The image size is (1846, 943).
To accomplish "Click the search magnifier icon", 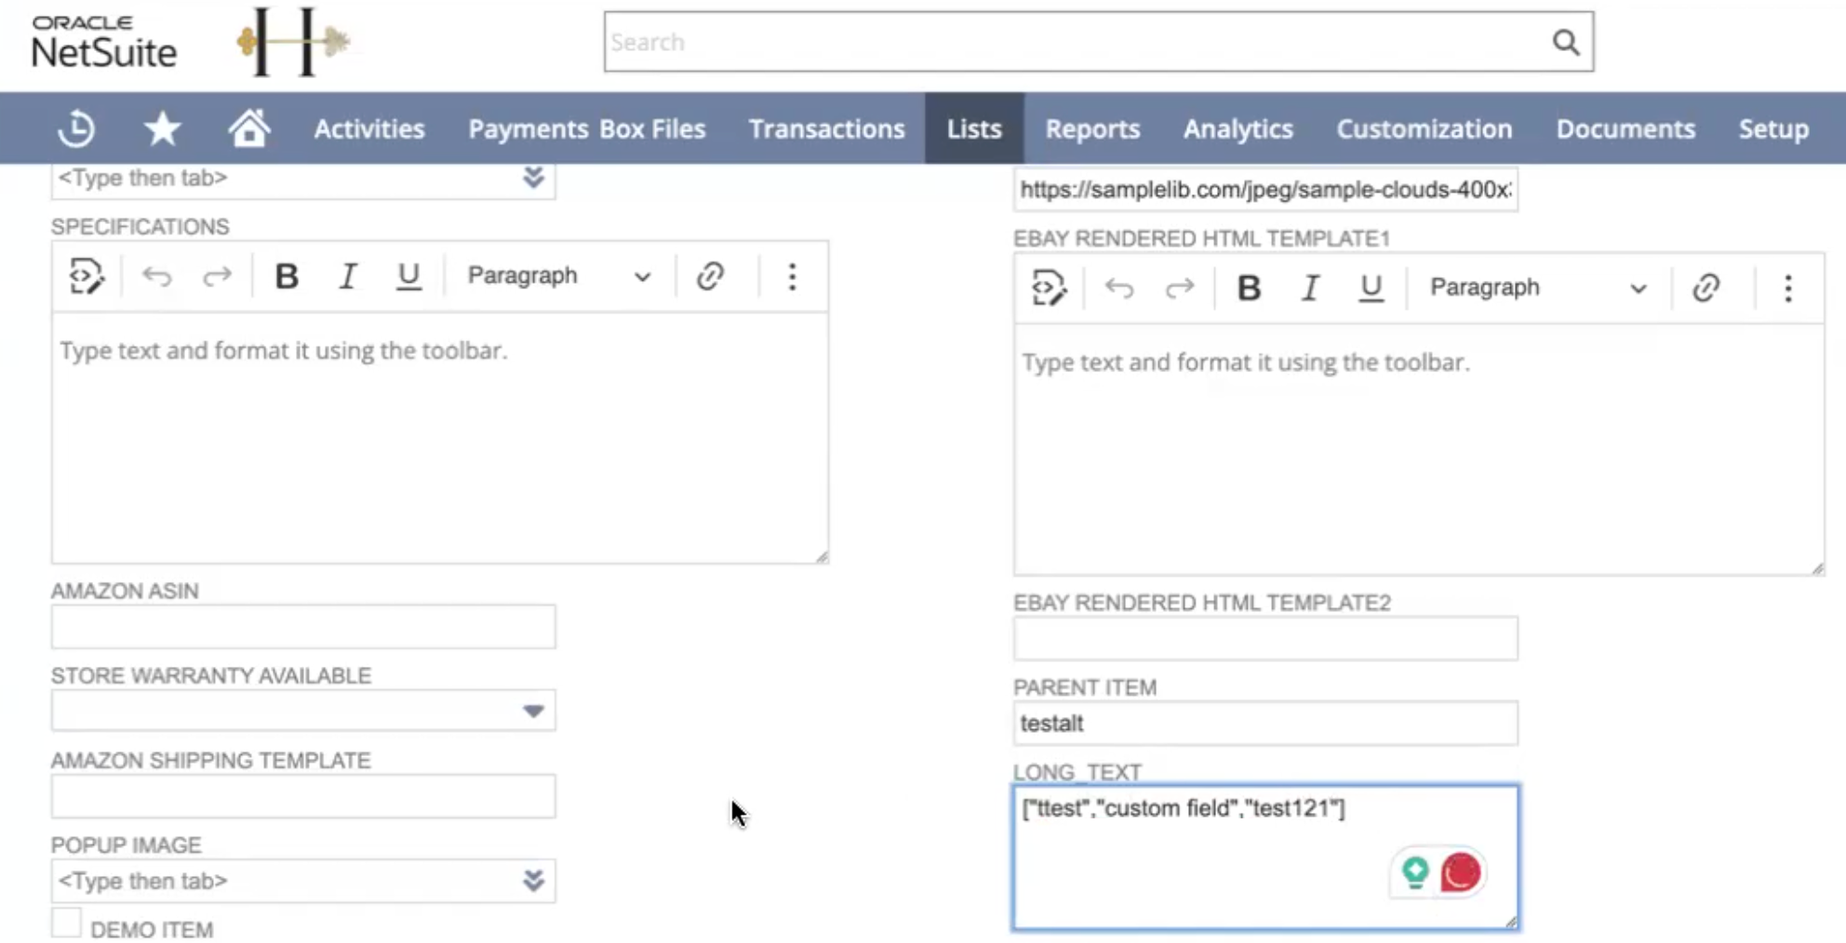I will [1566, 42].
